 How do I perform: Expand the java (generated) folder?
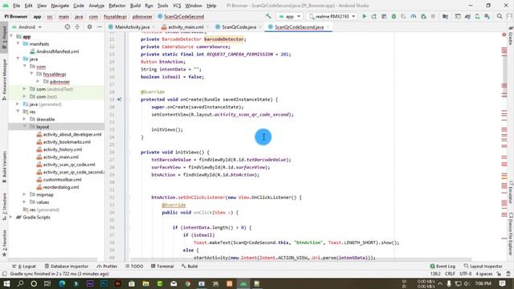[x=18, y=104]
